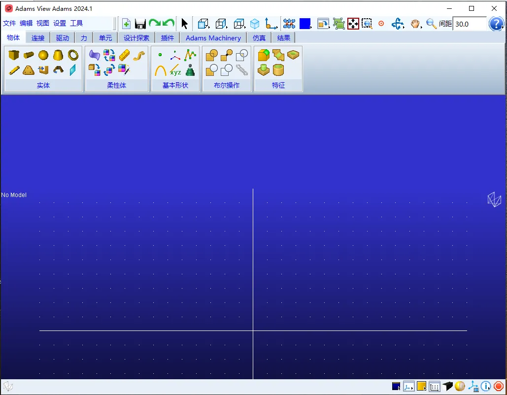The image size is (507, 395).
Task: Click the Boss feature icon
Action: tap(264, 70)
